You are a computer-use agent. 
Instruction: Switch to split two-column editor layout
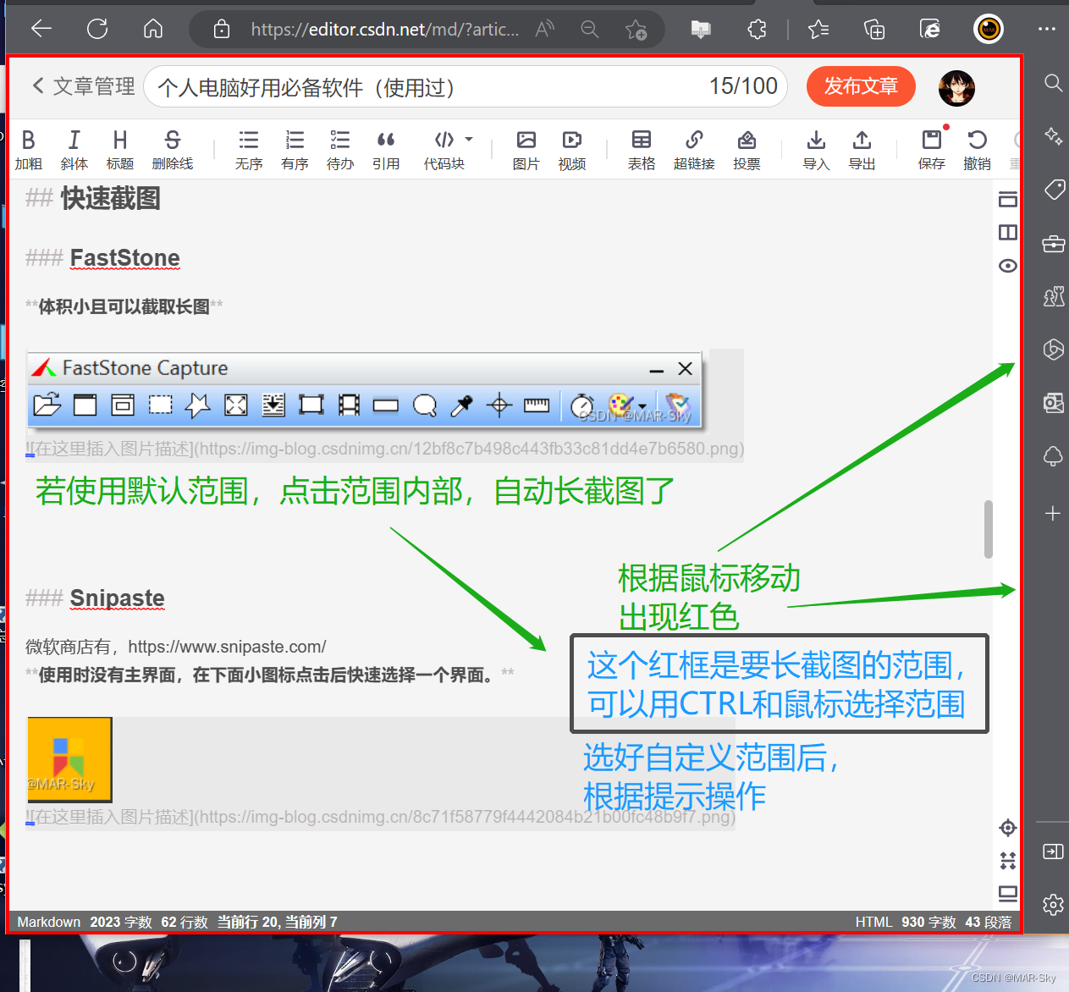[1007, 232]
